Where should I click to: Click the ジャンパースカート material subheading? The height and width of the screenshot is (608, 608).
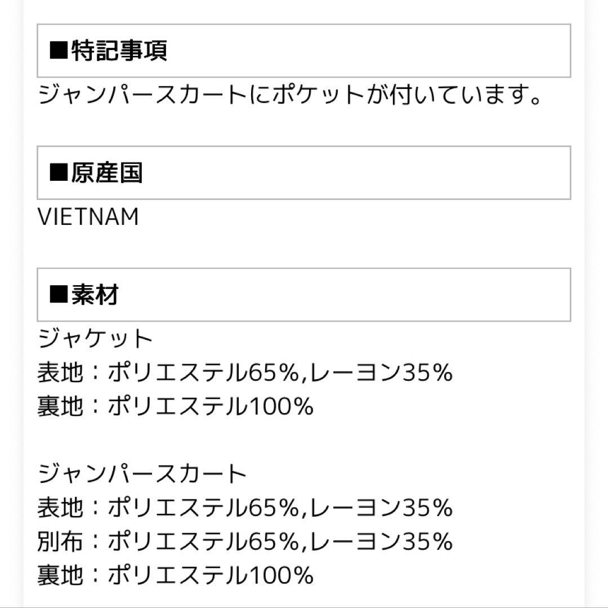coord(142,474)
